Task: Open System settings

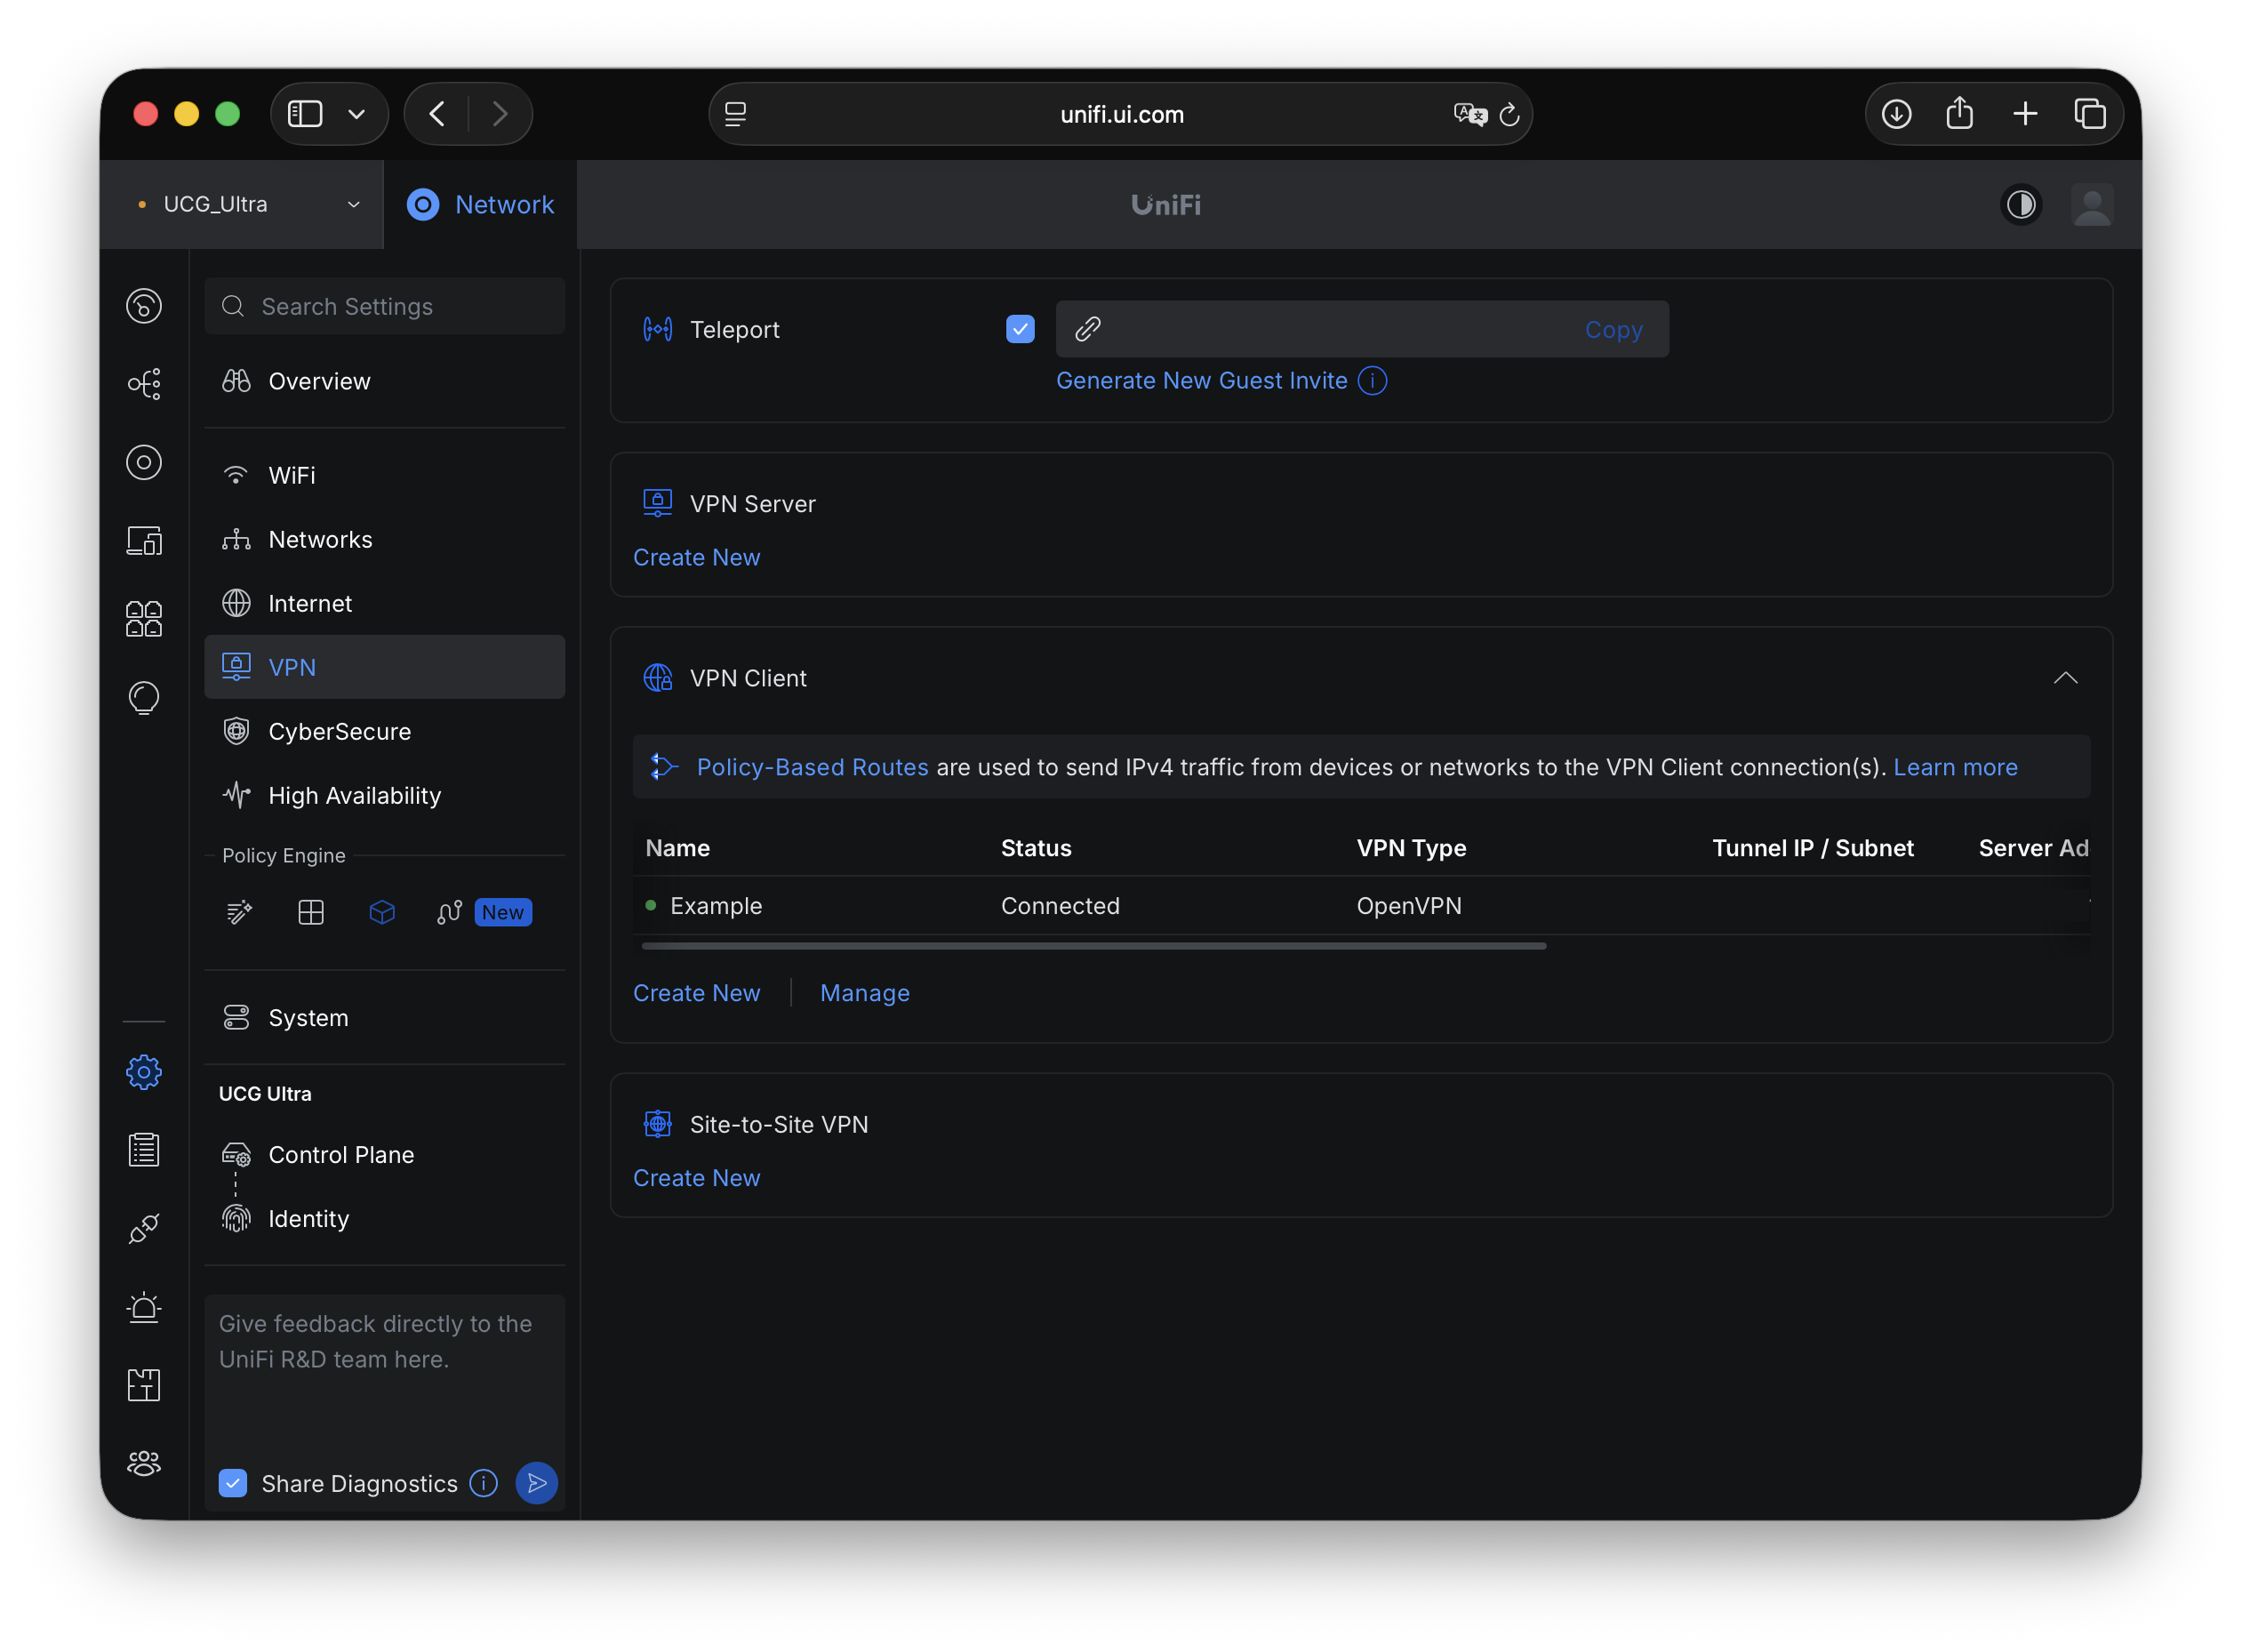Action: (385, 1017)
